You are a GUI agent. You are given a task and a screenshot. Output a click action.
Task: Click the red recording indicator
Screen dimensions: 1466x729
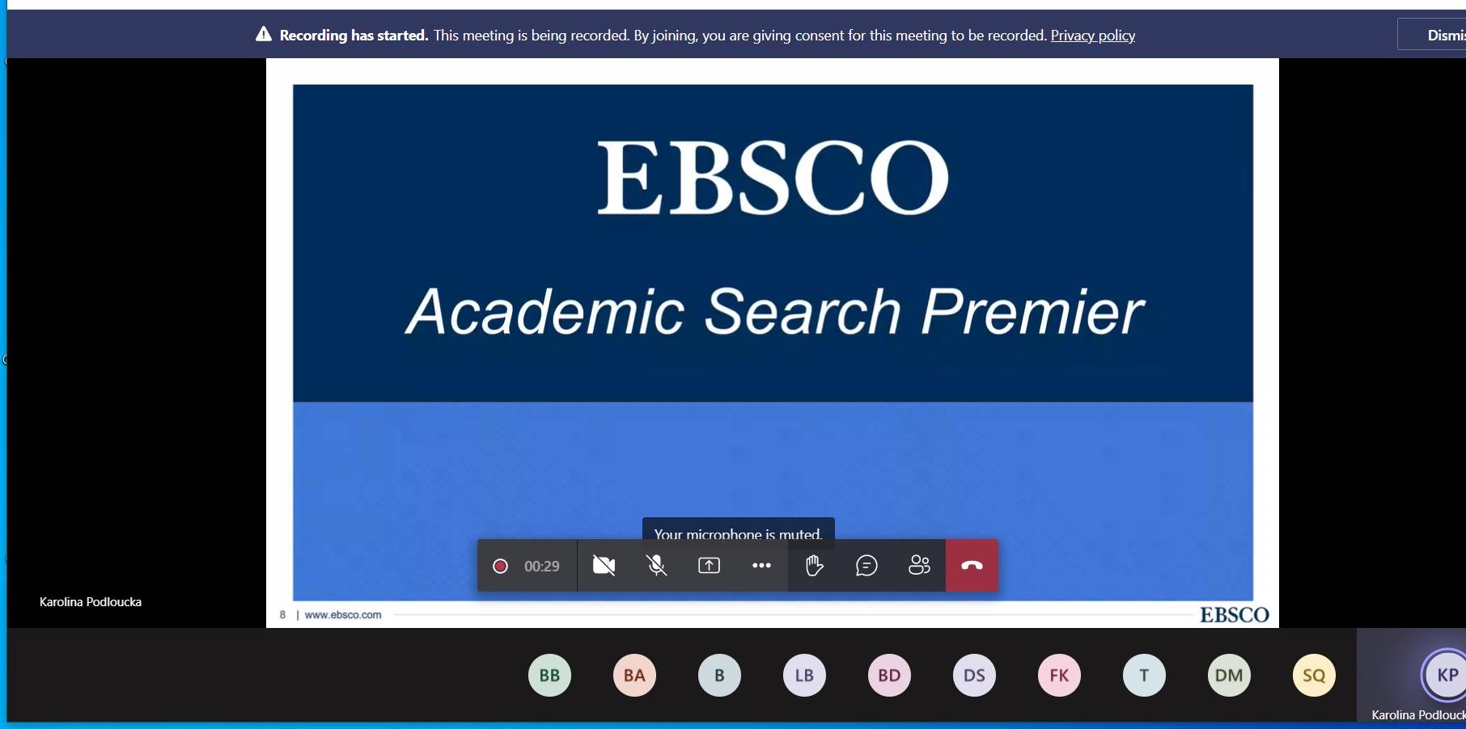click(500, 566)
